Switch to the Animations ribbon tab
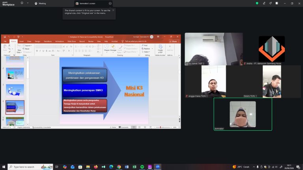 click(60, 41)
